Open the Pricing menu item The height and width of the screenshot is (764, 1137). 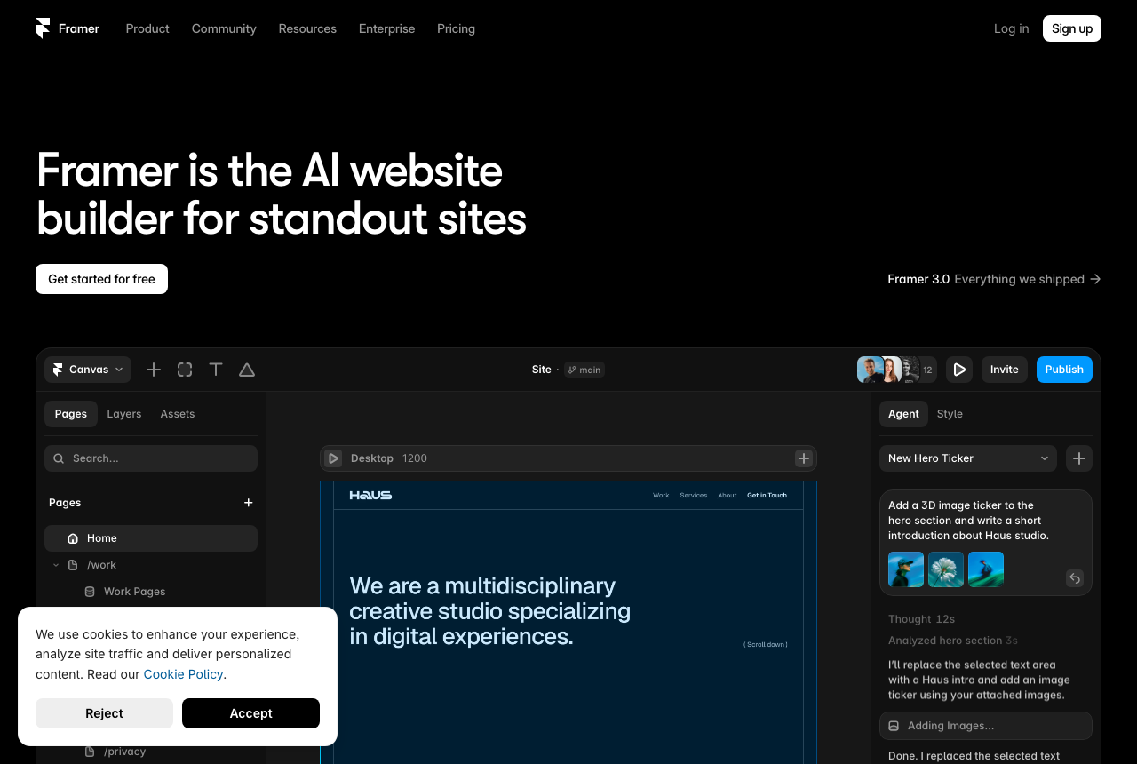(x=456, y=28)
